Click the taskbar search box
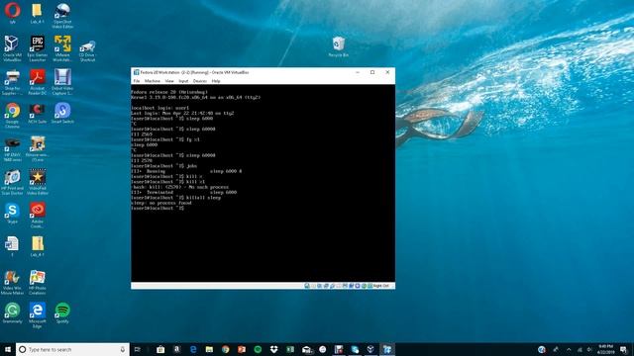Image resolution: width=634 pixels, height=356 pixels. (72, 349)
